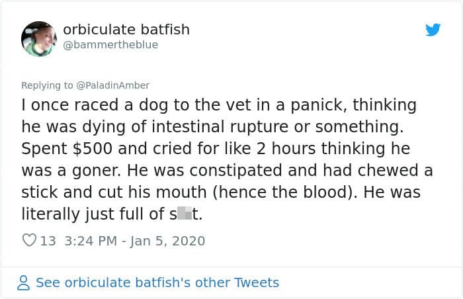Like the tweet with the heart icon
The height and width of the screenshot is (299, 463).
click(29, 240)
